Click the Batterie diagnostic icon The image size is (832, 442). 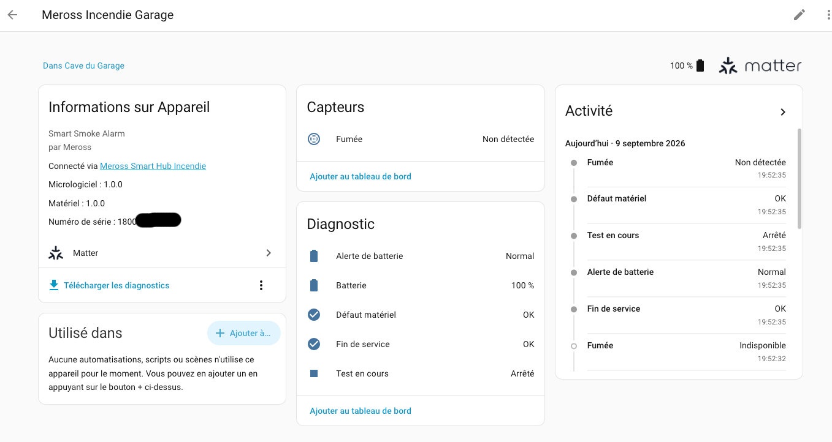(314, 285)
